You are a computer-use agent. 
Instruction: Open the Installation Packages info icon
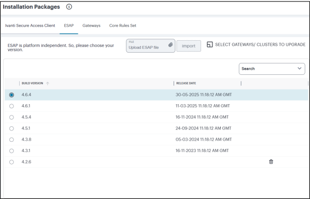click(69, 7)
